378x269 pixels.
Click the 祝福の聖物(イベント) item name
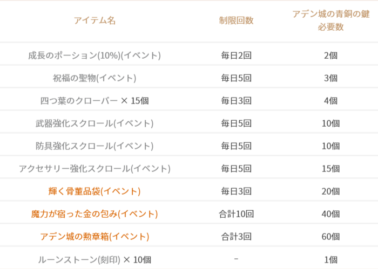pyautogui.click(x=94, y=78)
